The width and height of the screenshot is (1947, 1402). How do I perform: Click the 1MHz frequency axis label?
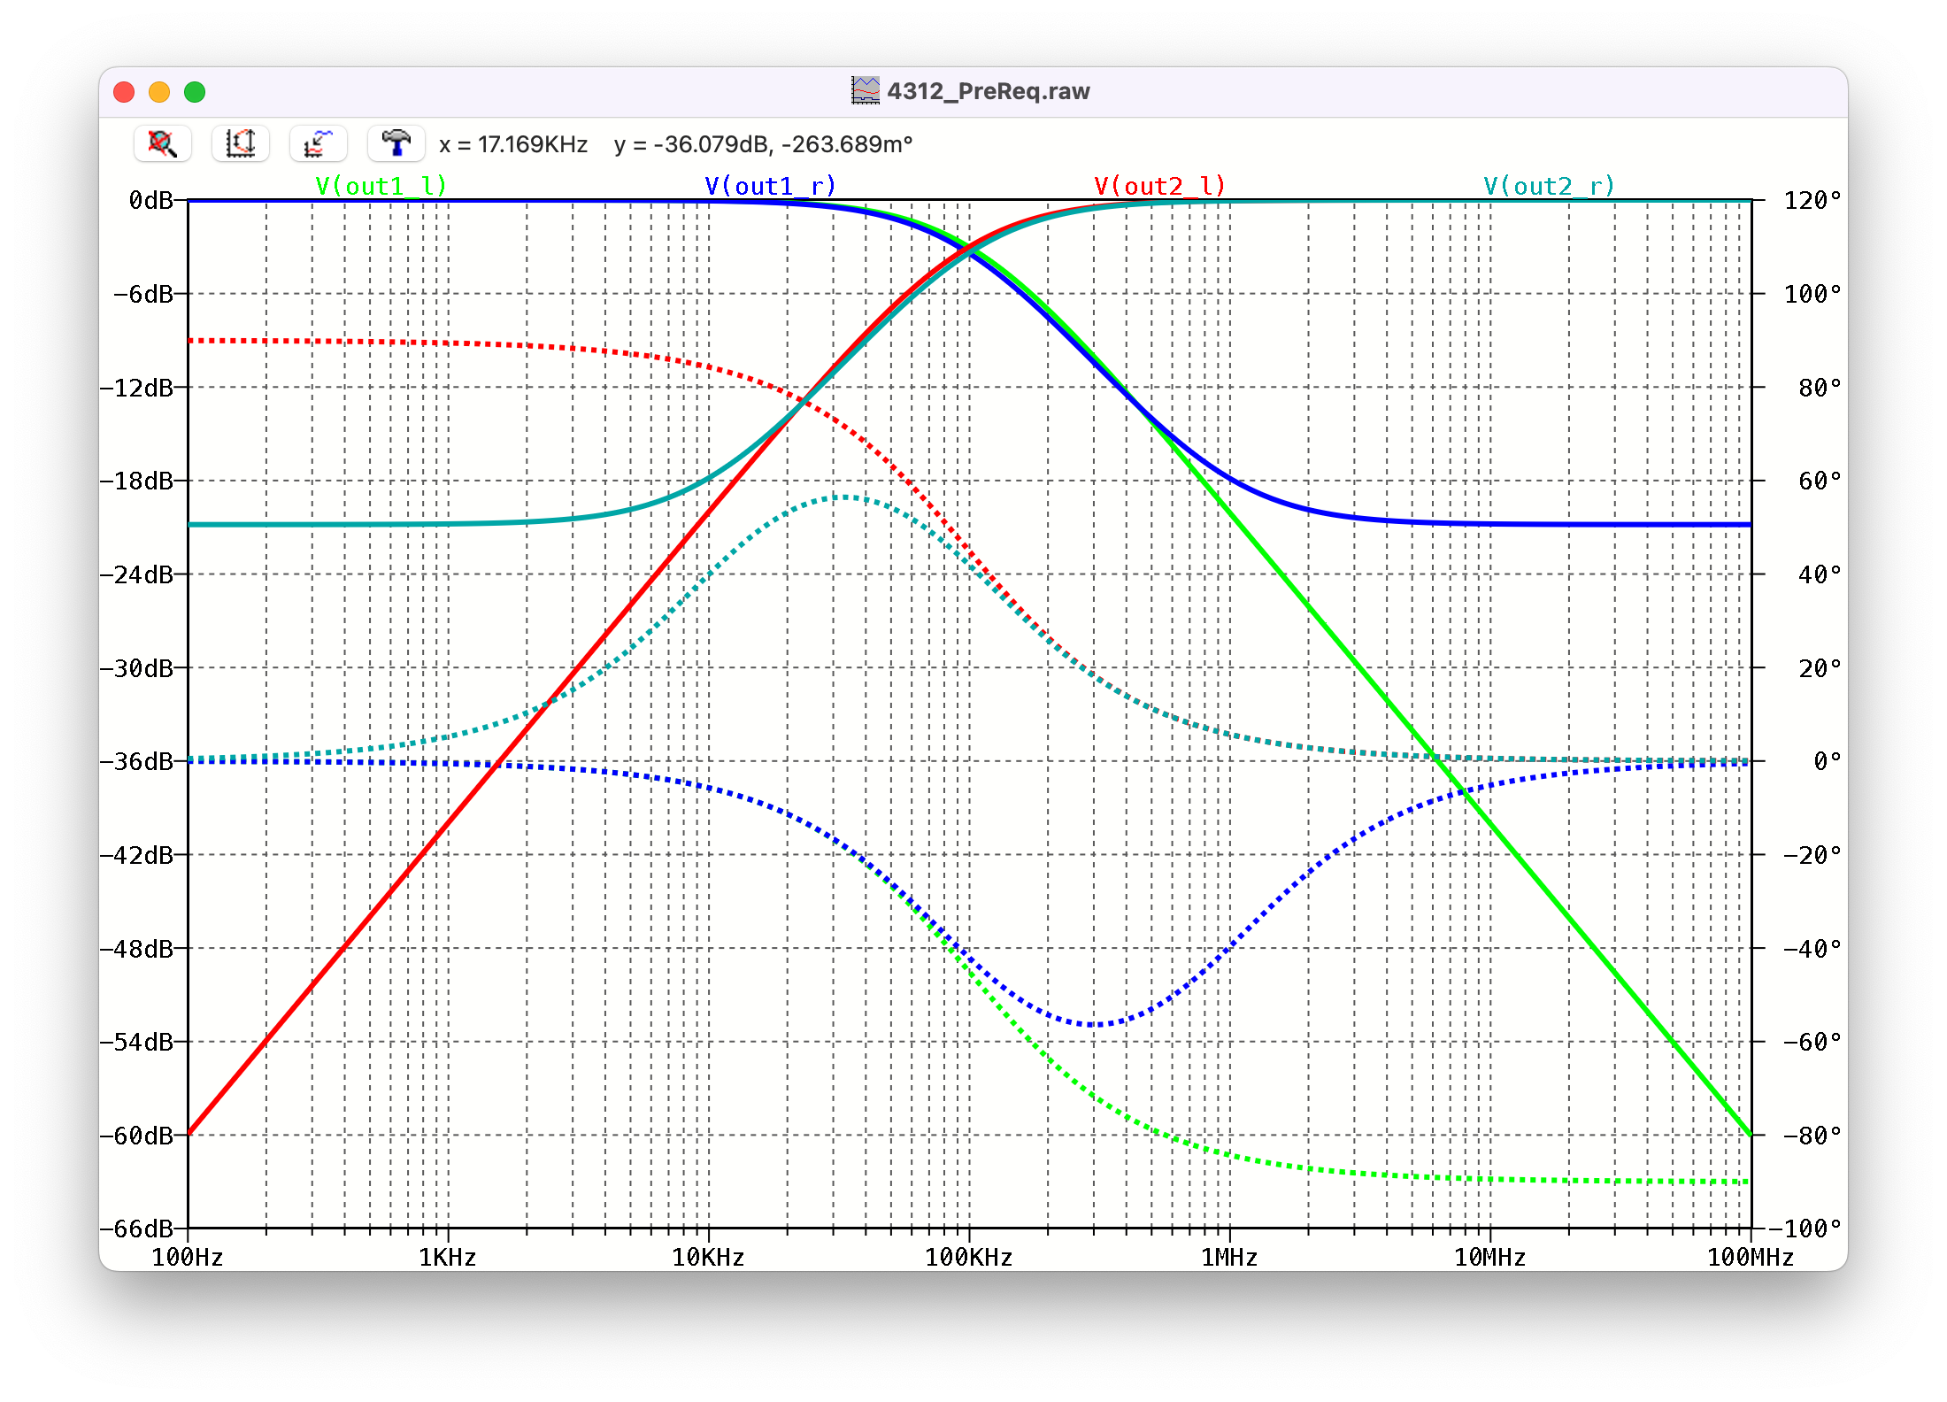(x=1229, y=1258)
